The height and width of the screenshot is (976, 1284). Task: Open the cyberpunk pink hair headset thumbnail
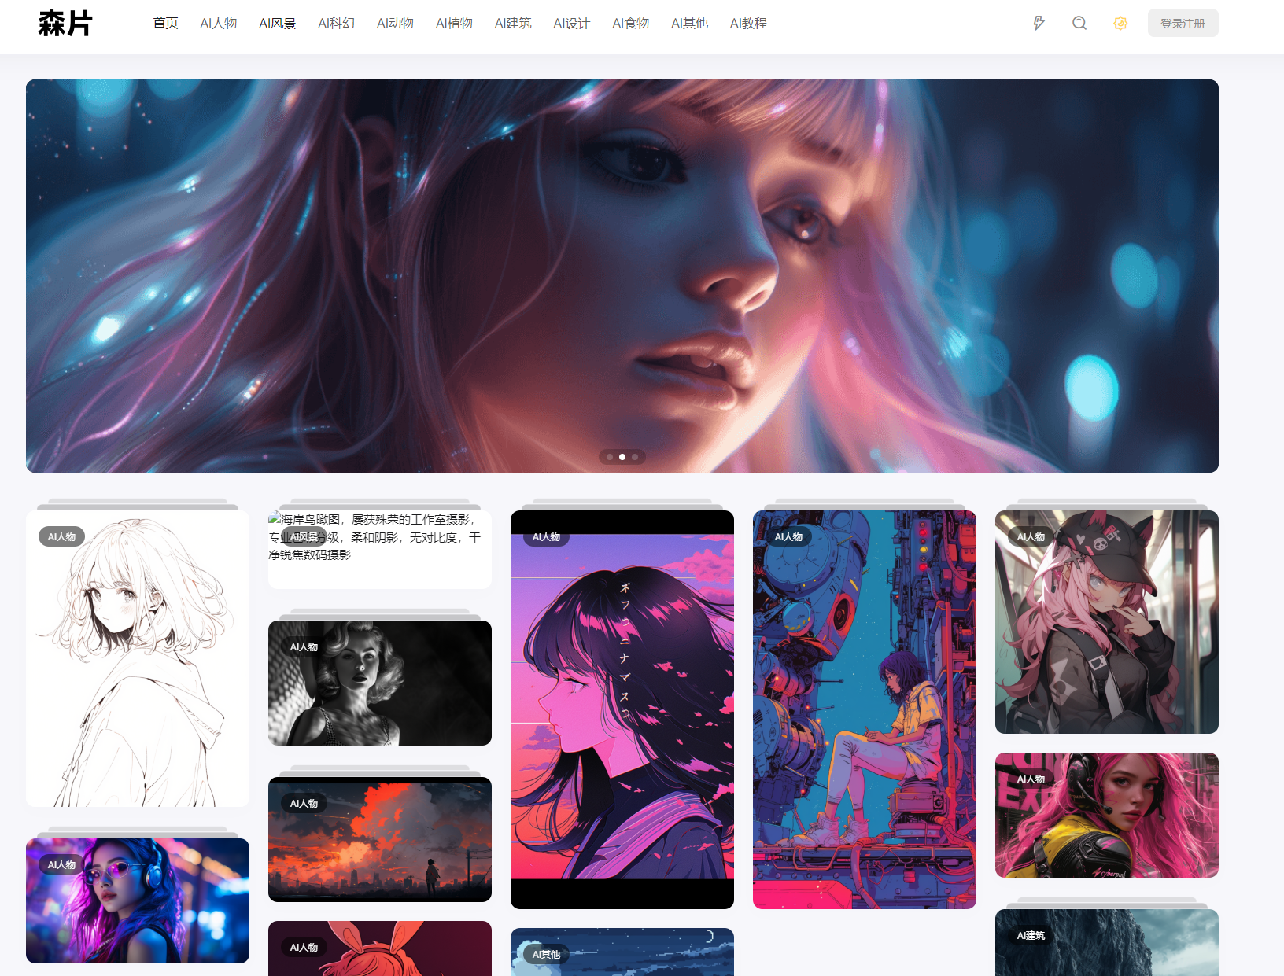pos(1107,815)
